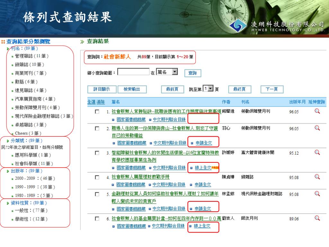Click 申請全文 link under result 5

(203, 208)
